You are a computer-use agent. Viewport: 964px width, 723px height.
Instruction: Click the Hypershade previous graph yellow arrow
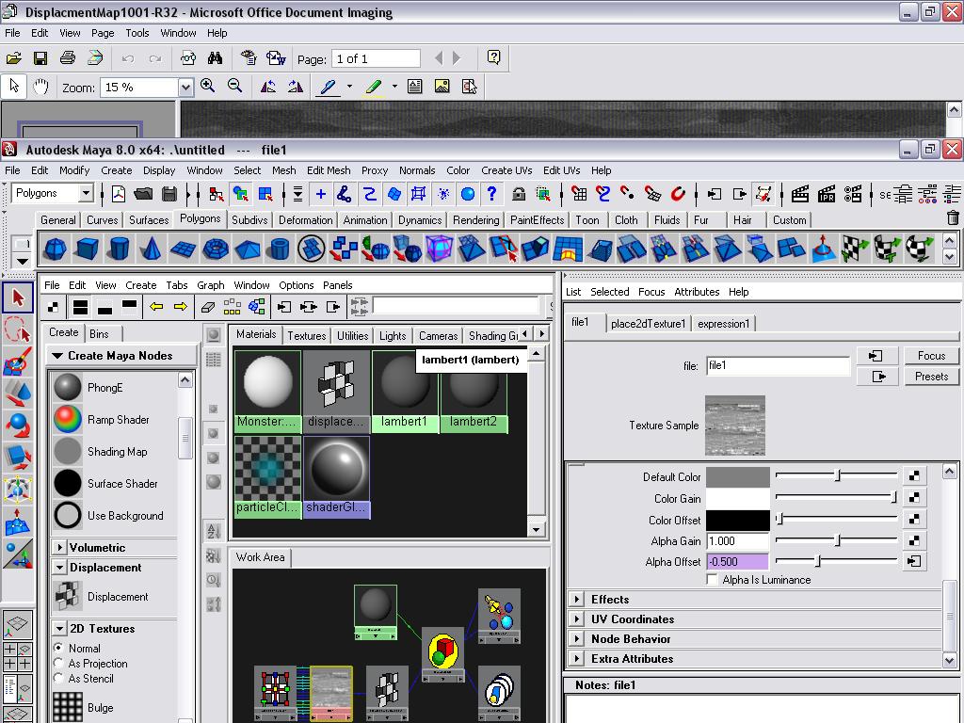pyautogui.click(x=156, y=306)
